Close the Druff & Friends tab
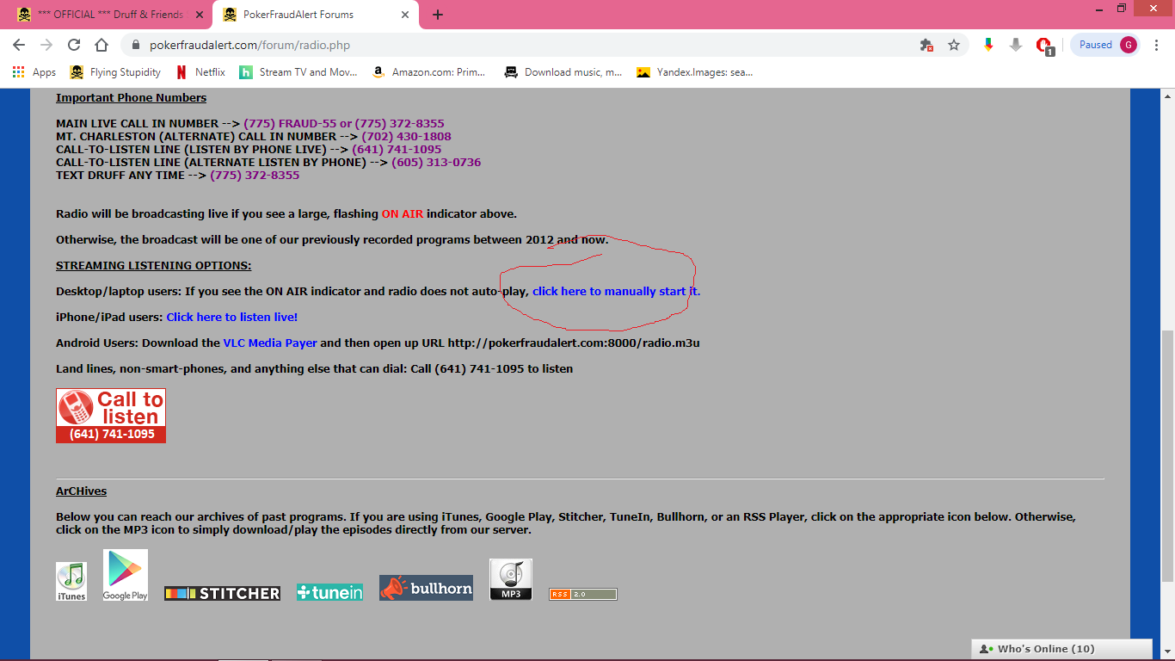 (x=199, y=15)
